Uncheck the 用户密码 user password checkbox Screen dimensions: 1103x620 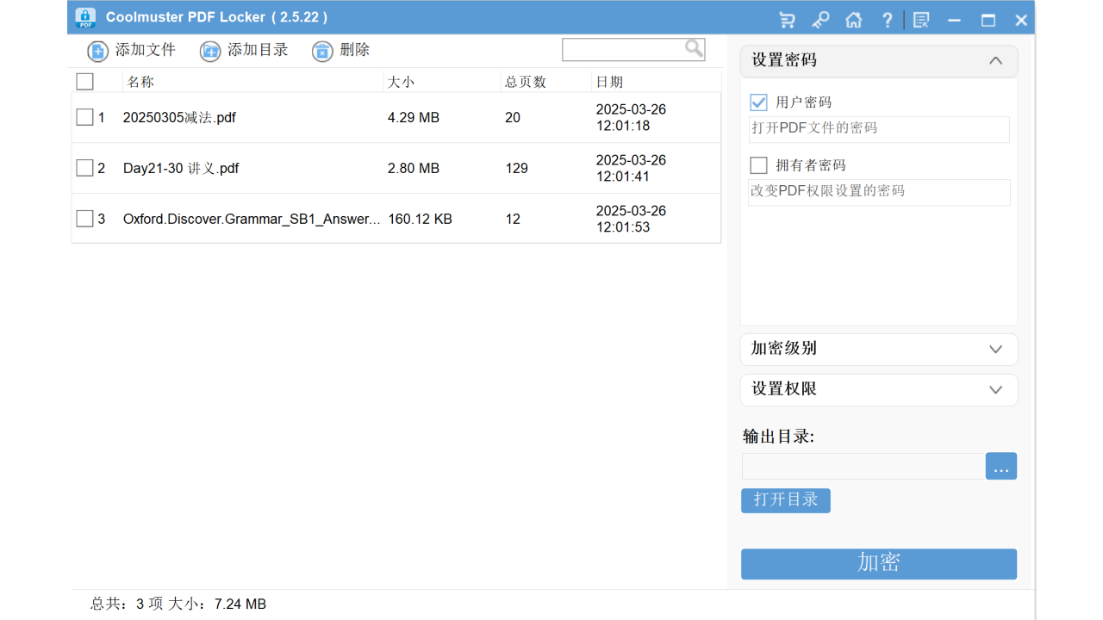(757, 102)
